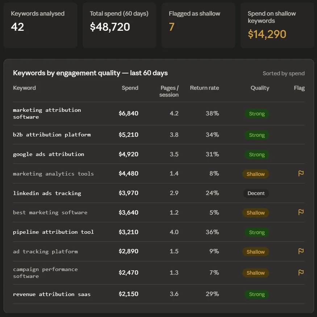Click the Flag column header

point(299,88)
